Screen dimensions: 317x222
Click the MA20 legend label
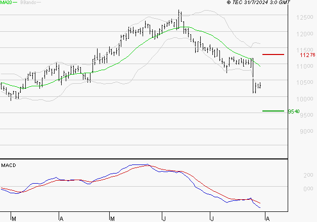pyautogui.click(x=6, y=3)
